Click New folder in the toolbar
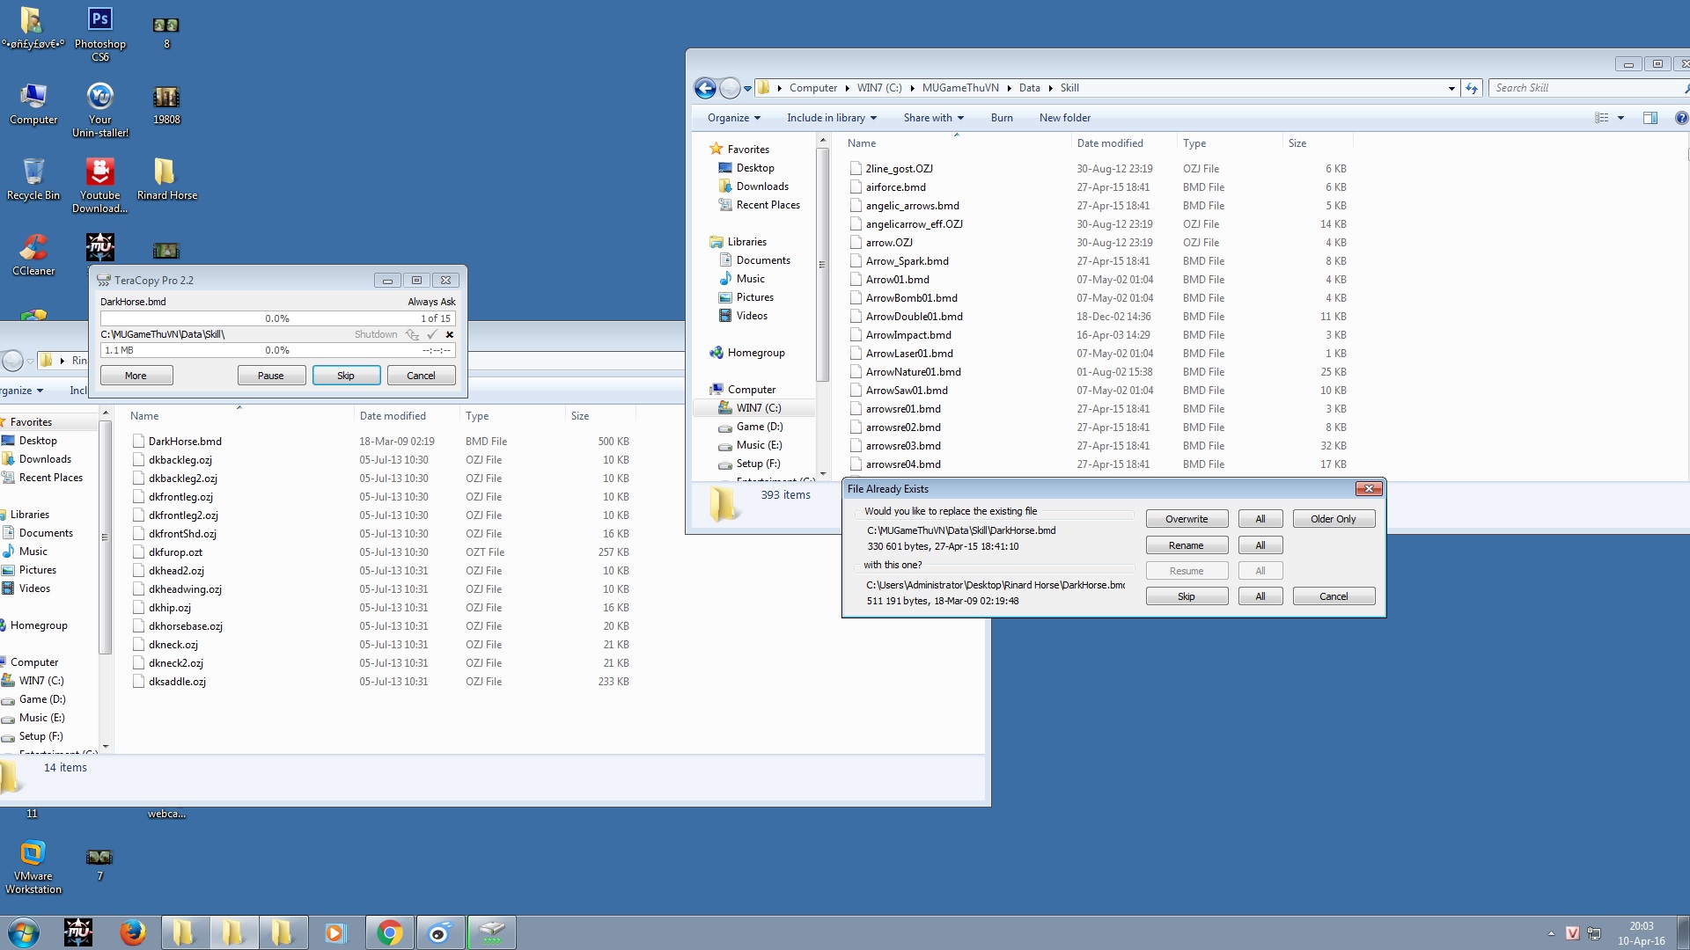Image resolution: width=1690 pixels, height=950 pixels. tap(1064, 118)
